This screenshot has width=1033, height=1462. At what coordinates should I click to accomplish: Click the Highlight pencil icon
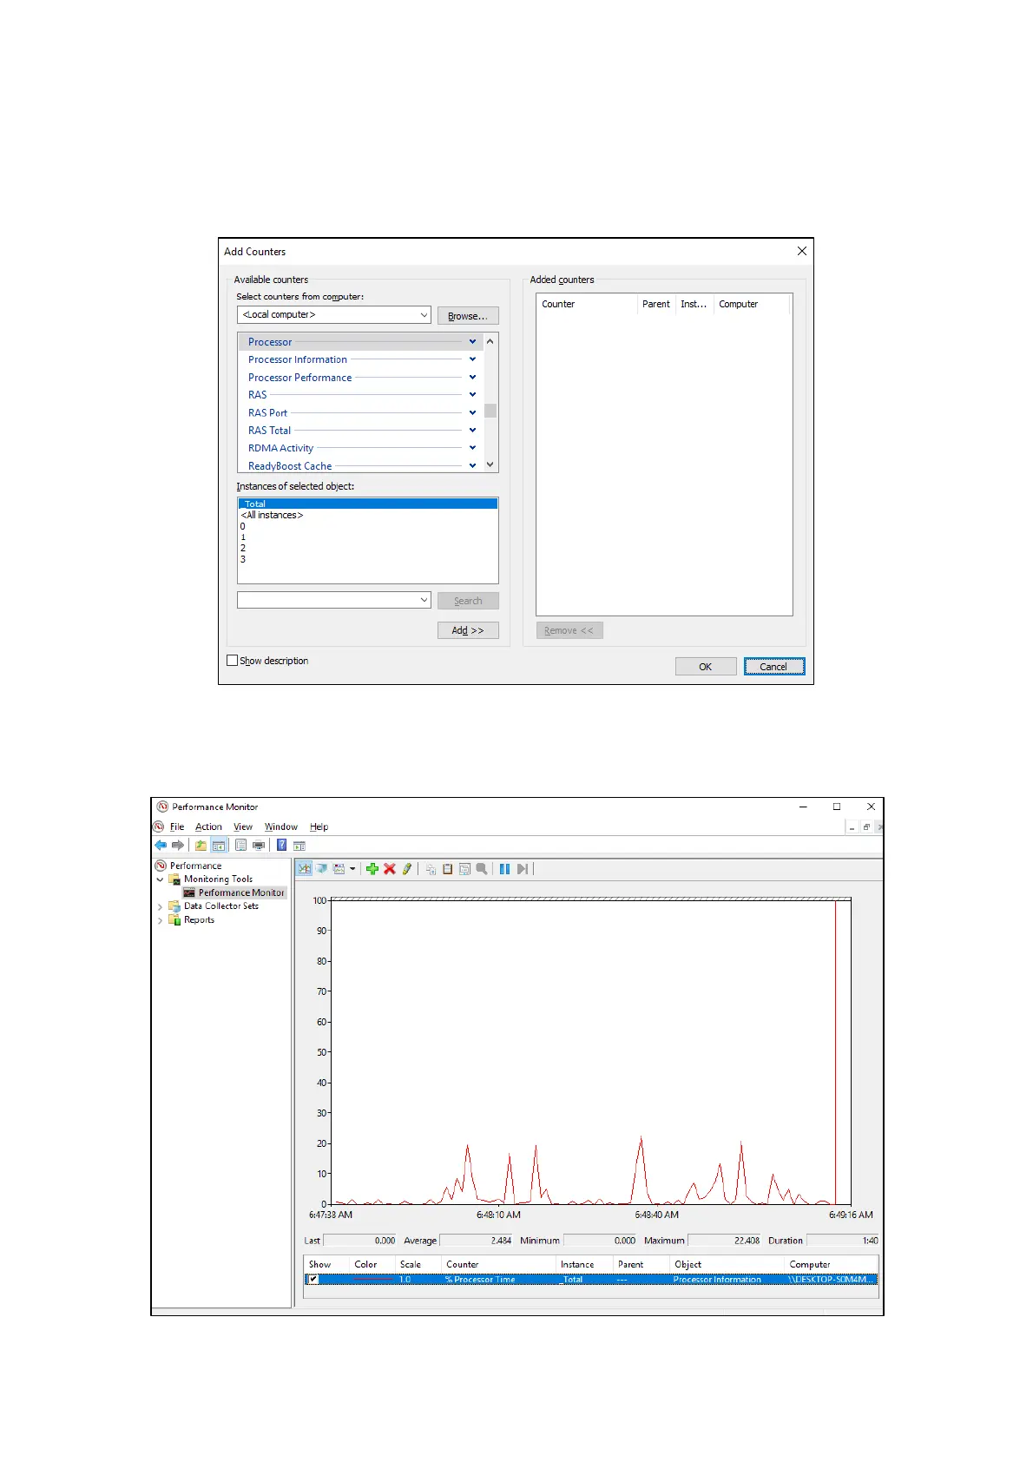(x=406, y=869)
